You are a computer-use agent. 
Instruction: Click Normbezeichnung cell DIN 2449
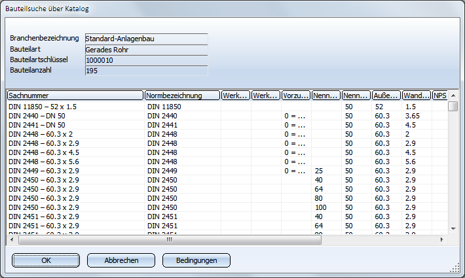[162, 171]
